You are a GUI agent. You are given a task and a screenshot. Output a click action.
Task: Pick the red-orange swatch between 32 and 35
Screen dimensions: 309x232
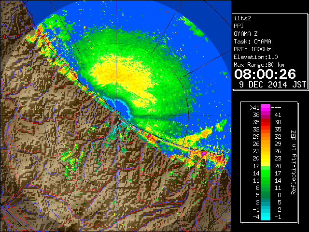pyautogui.click(x=266, y=130)
